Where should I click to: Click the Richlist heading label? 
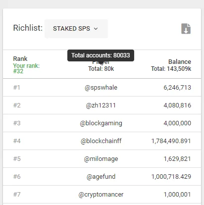point(28,28)
